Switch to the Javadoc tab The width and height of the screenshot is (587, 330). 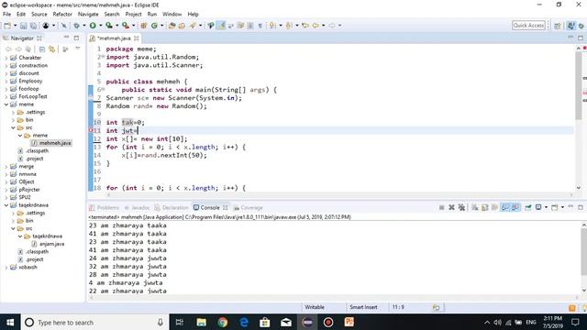(x=137, y=207)
